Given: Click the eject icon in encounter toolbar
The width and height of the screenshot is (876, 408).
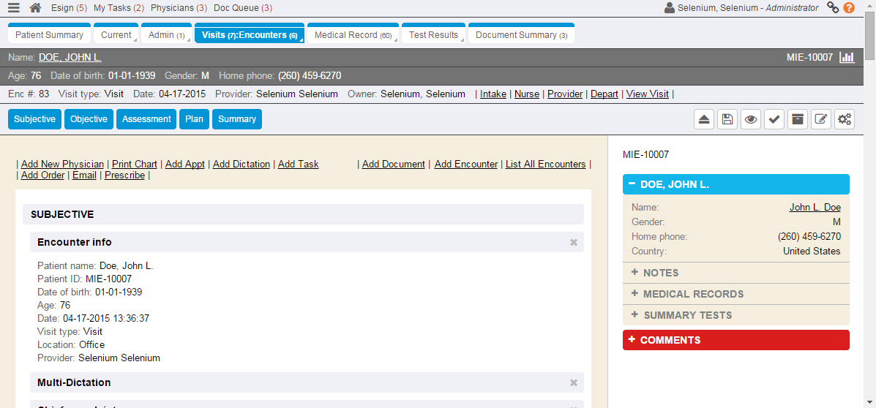Looking at the screenshot, I should [704, 120].
